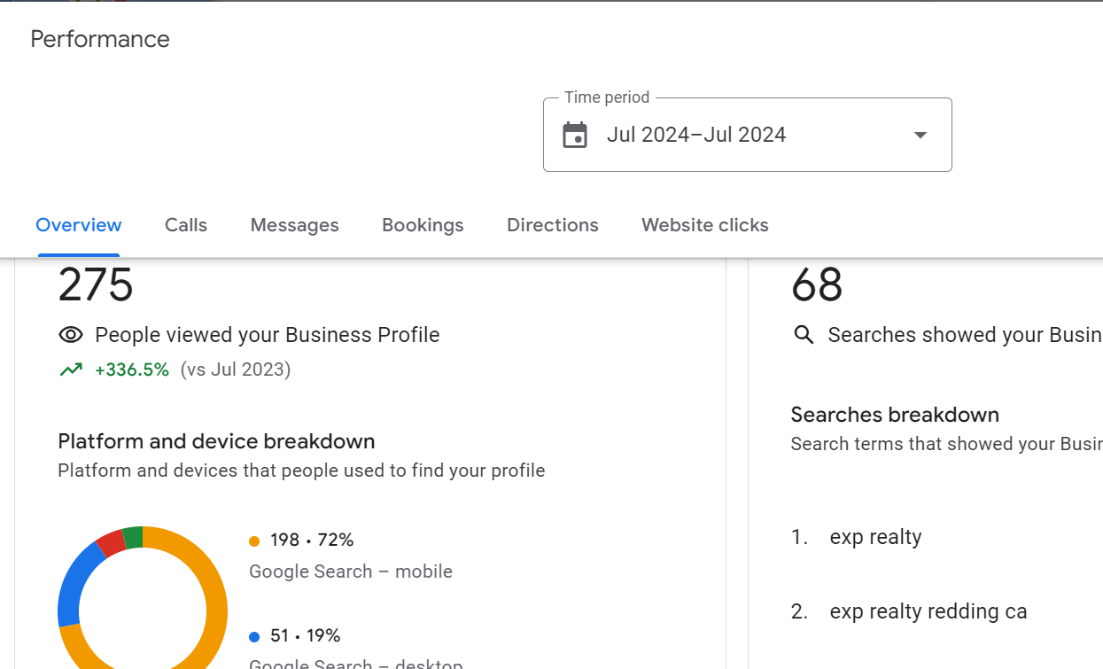Open the Time period dropdown arrow
The height and width of the screenshot is (669, 1103).
pos(920,135)
